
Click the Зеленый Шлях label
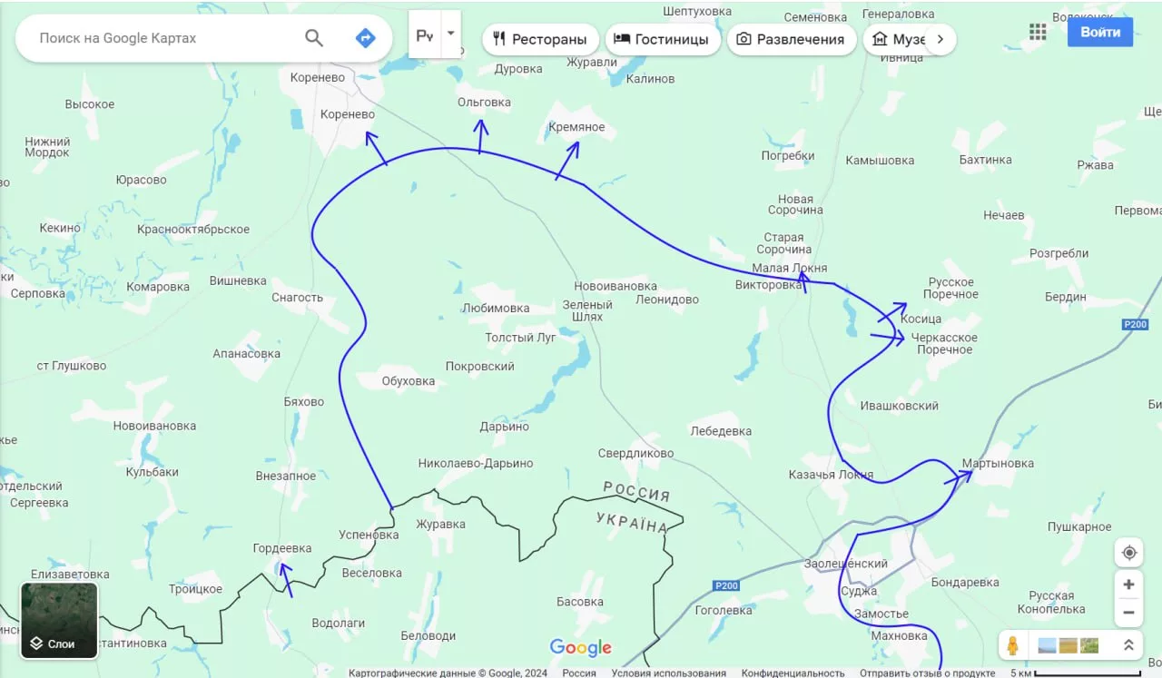click(x=587, y=311)
